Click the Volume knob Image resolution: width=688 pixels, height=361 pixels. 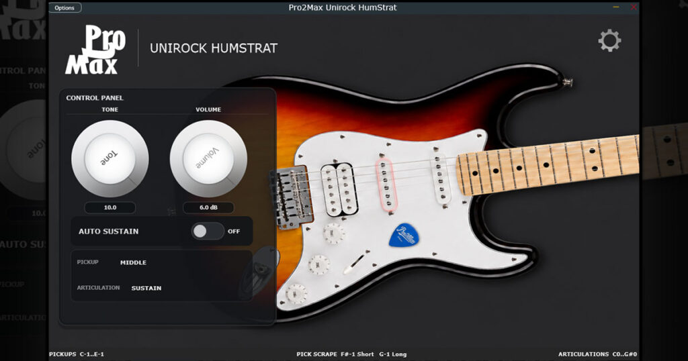[x=208, y=158]
